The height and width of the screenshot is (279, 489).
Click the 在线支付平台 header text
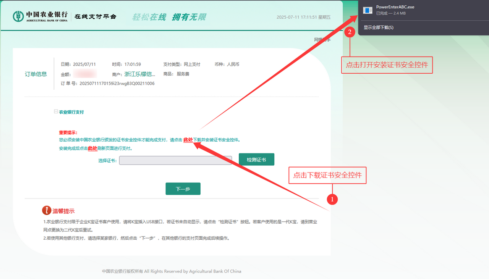95,16
